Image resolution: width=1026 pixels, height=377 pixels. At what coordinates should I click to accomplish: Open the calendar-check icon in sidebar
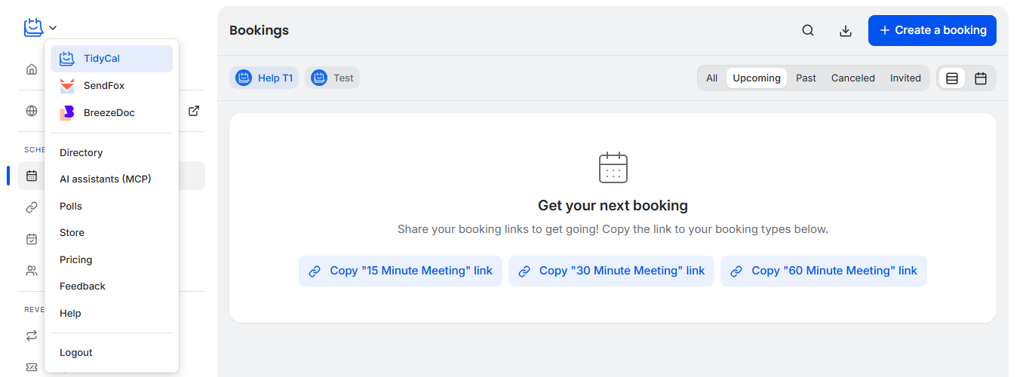(x=32, y=239)
